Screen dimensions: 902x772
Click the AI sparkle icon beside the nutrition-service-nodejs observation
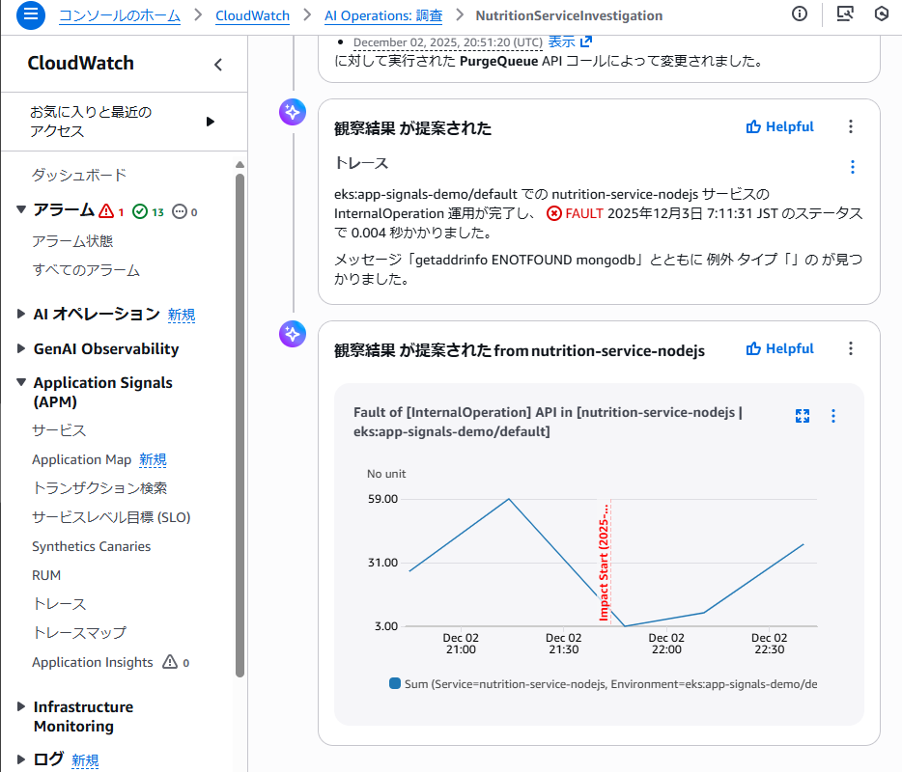pos(293,335)
